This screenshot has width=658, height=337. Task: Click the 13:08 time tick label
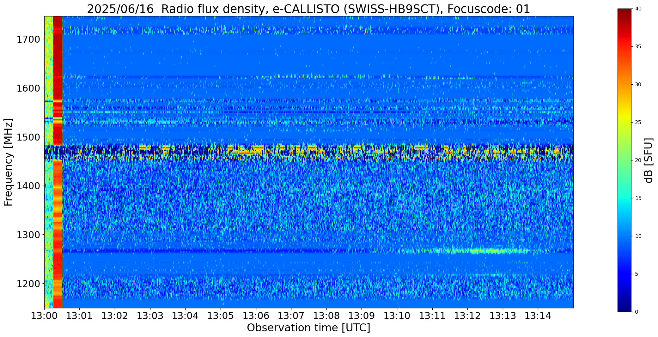(x=326, y=316)
